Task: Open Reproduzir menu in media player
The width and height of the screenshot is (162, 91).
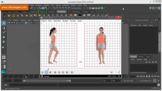Action: tap(57, 21)
